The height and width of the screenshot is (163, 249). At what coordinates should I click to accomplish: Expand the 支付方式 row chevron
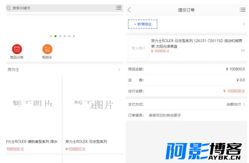coord(244,105)
